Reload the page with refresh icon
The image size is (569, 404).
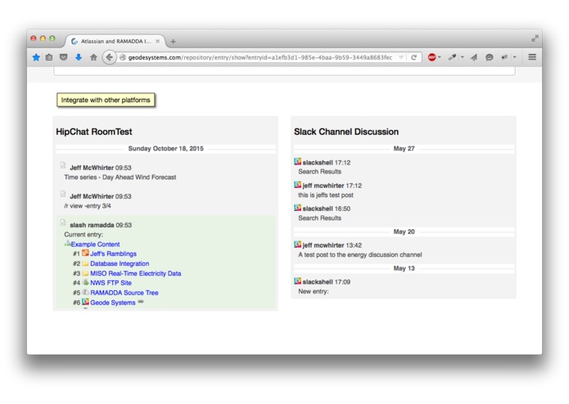pyautogui.click(x=413, y=57)
